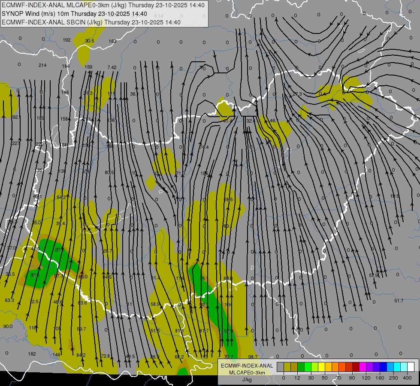Viewport: 420px width, 386px height.
Task: Click the map value 7.42
Action: [112, 67]
